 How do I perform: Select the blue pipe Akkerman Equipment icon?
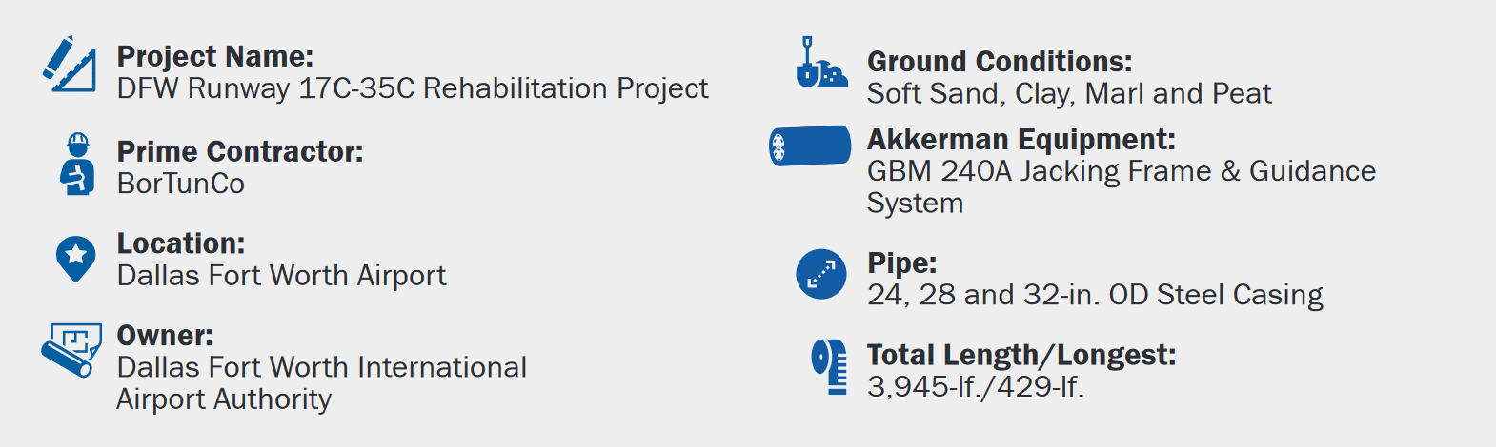pos(810,146)
